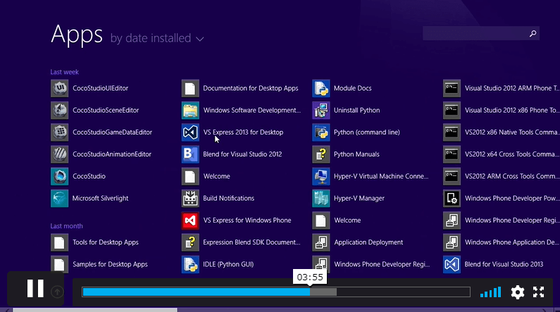This screenshot has height=312, width=560.
Task: Open the Microsoft Silverlight icon
Action: [x=59, y=199]
